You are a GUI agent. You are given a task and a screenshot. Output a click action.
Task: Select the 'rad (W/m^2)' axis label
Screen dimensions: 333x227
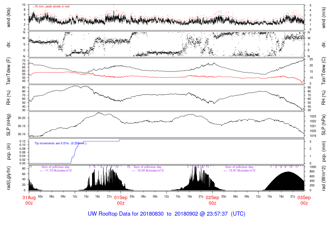coord(324,178)
